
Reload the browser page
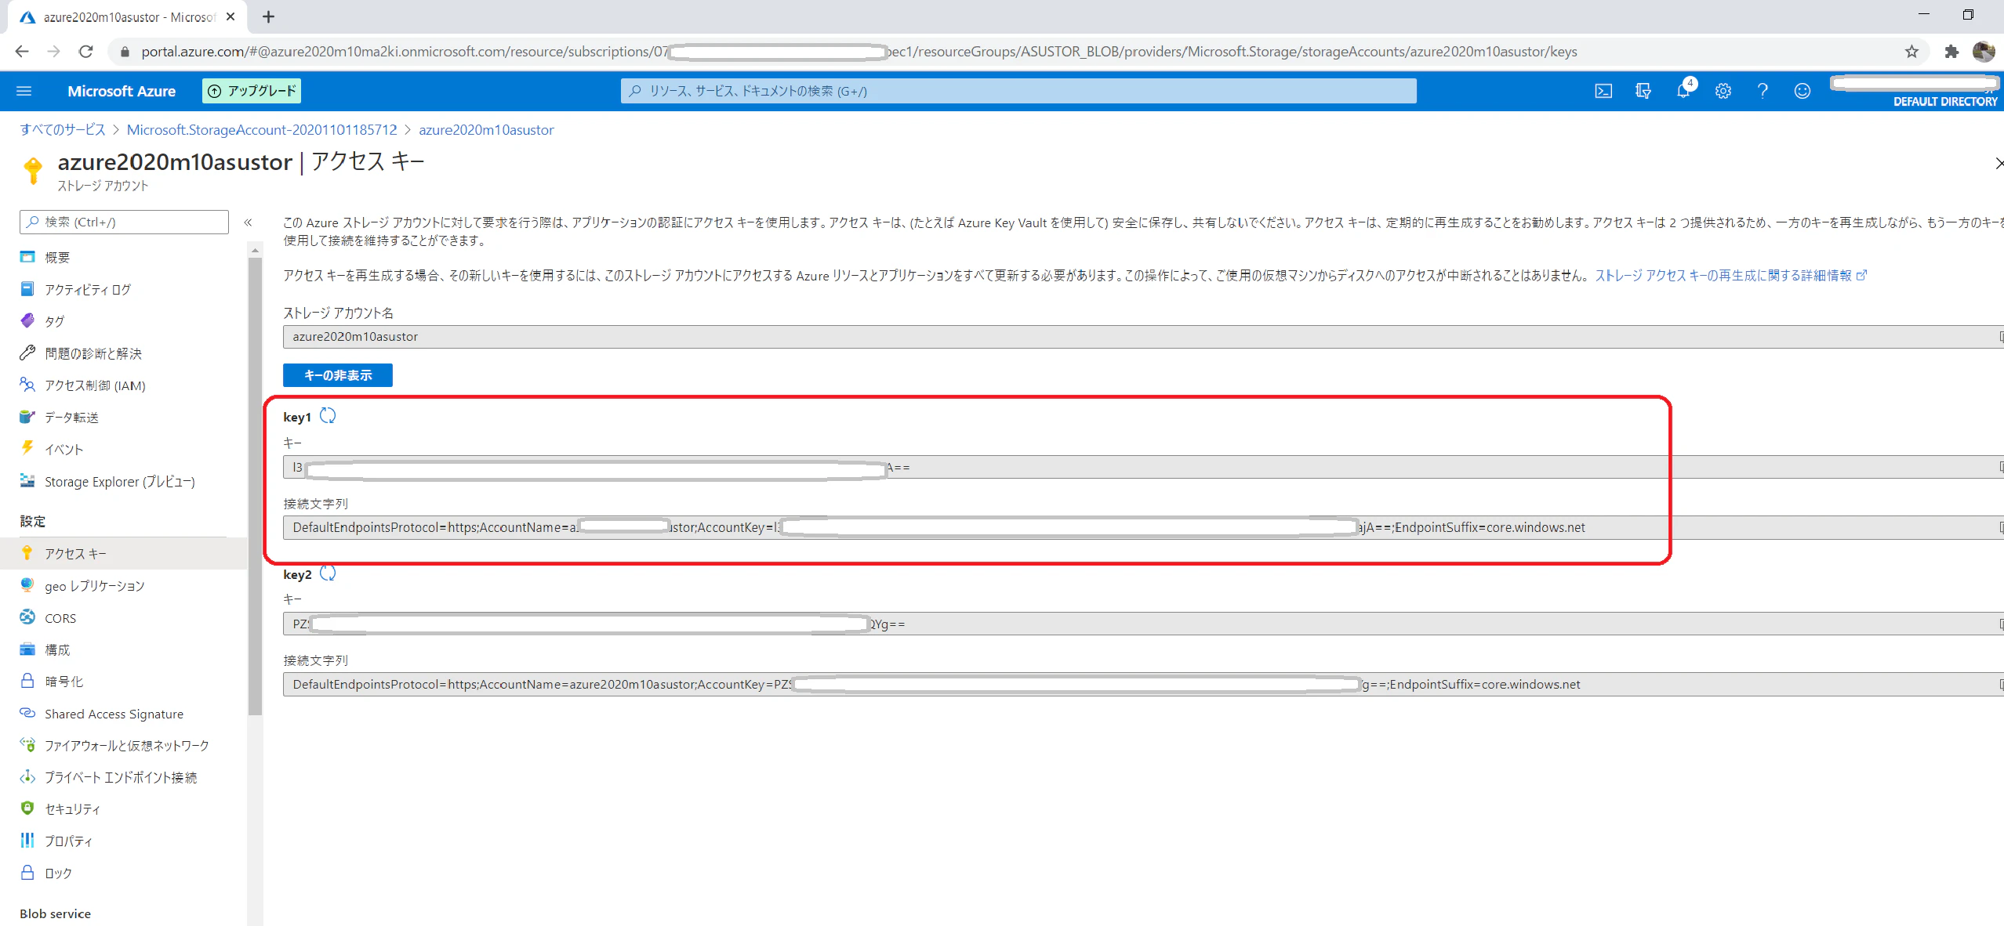pos(86,52)
